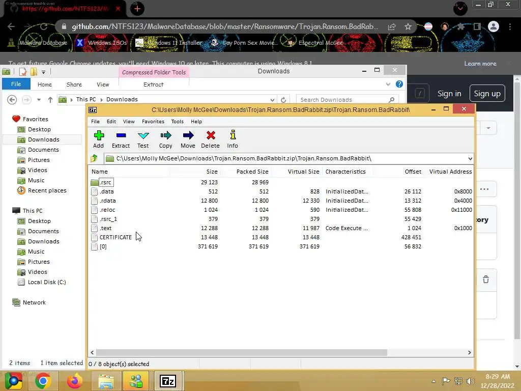521x391 pixels.
Task: Click the Copy tool in 7-Zip
Action: click(x=165, y=139)
